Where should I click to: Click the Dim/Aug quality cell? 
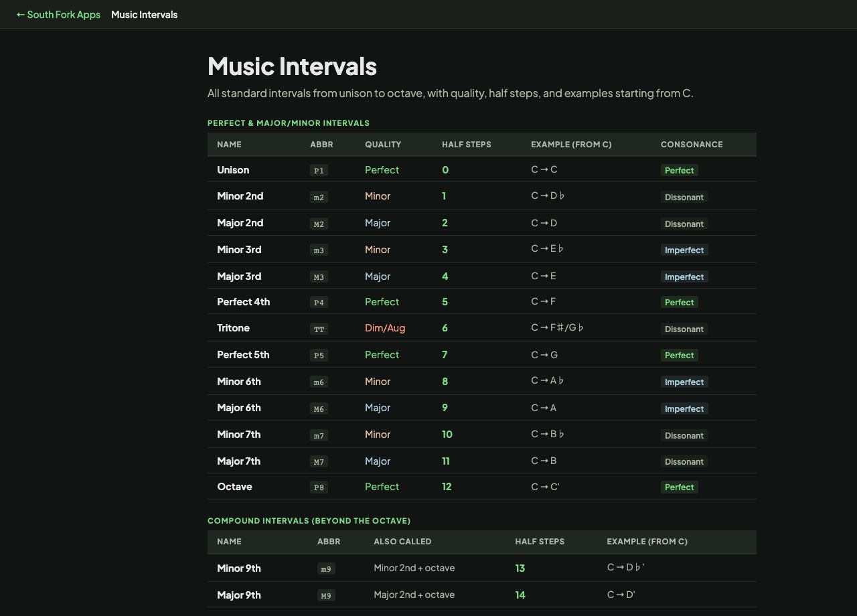point(385,328)
